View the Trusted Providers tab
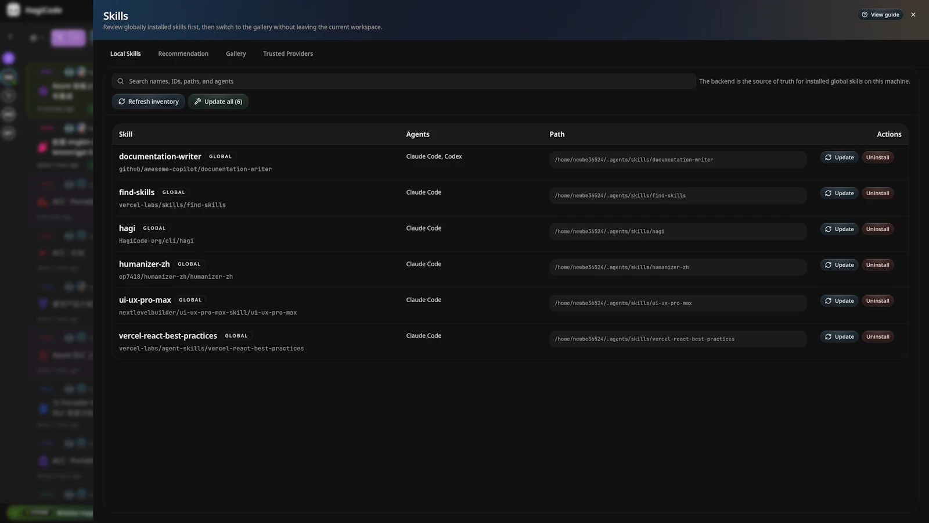This screenshot has height=523, width=929. click(287, 53)
